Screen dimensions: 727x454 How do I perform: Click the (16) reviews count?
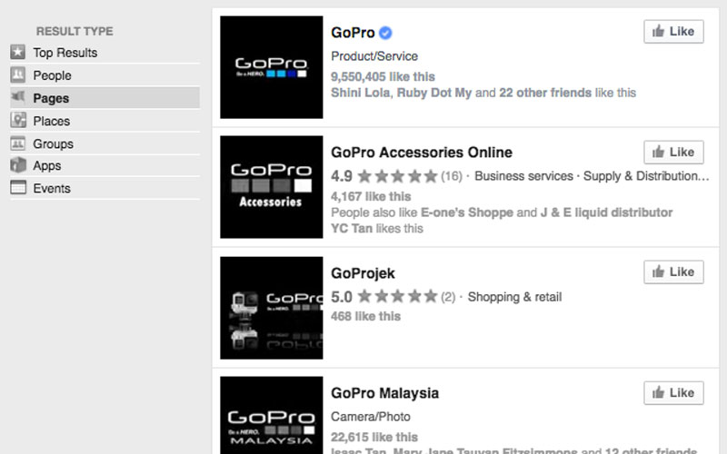[x=452, y=176]
